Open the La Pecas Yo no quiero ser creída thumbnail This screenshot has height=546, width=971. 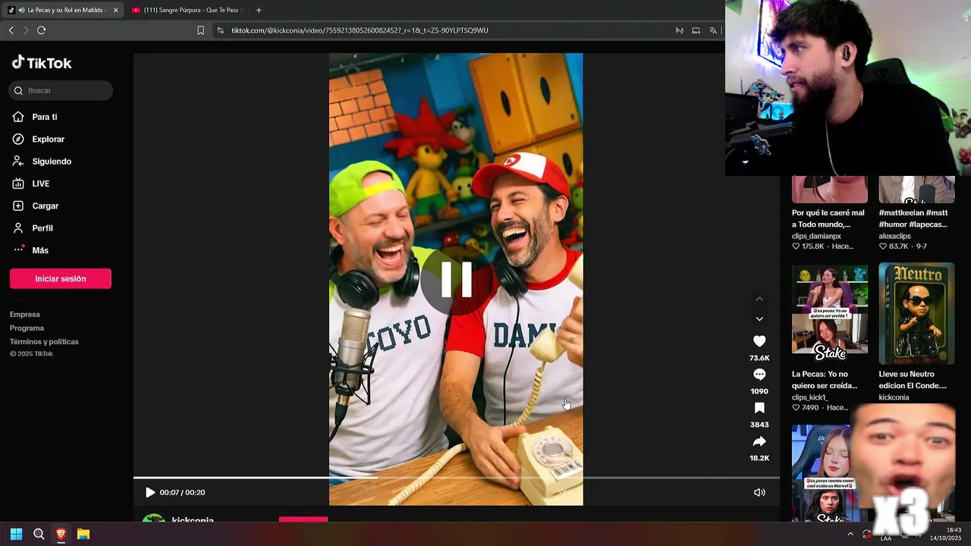(830, 313)
